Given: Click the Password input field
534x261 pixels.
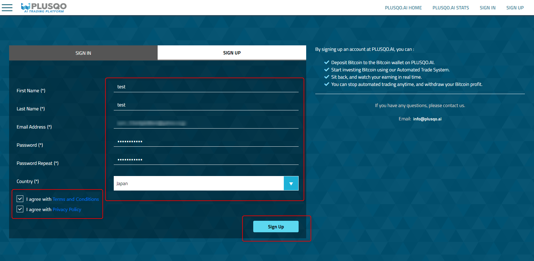Looking at the screenshot, I should [206, 141].
